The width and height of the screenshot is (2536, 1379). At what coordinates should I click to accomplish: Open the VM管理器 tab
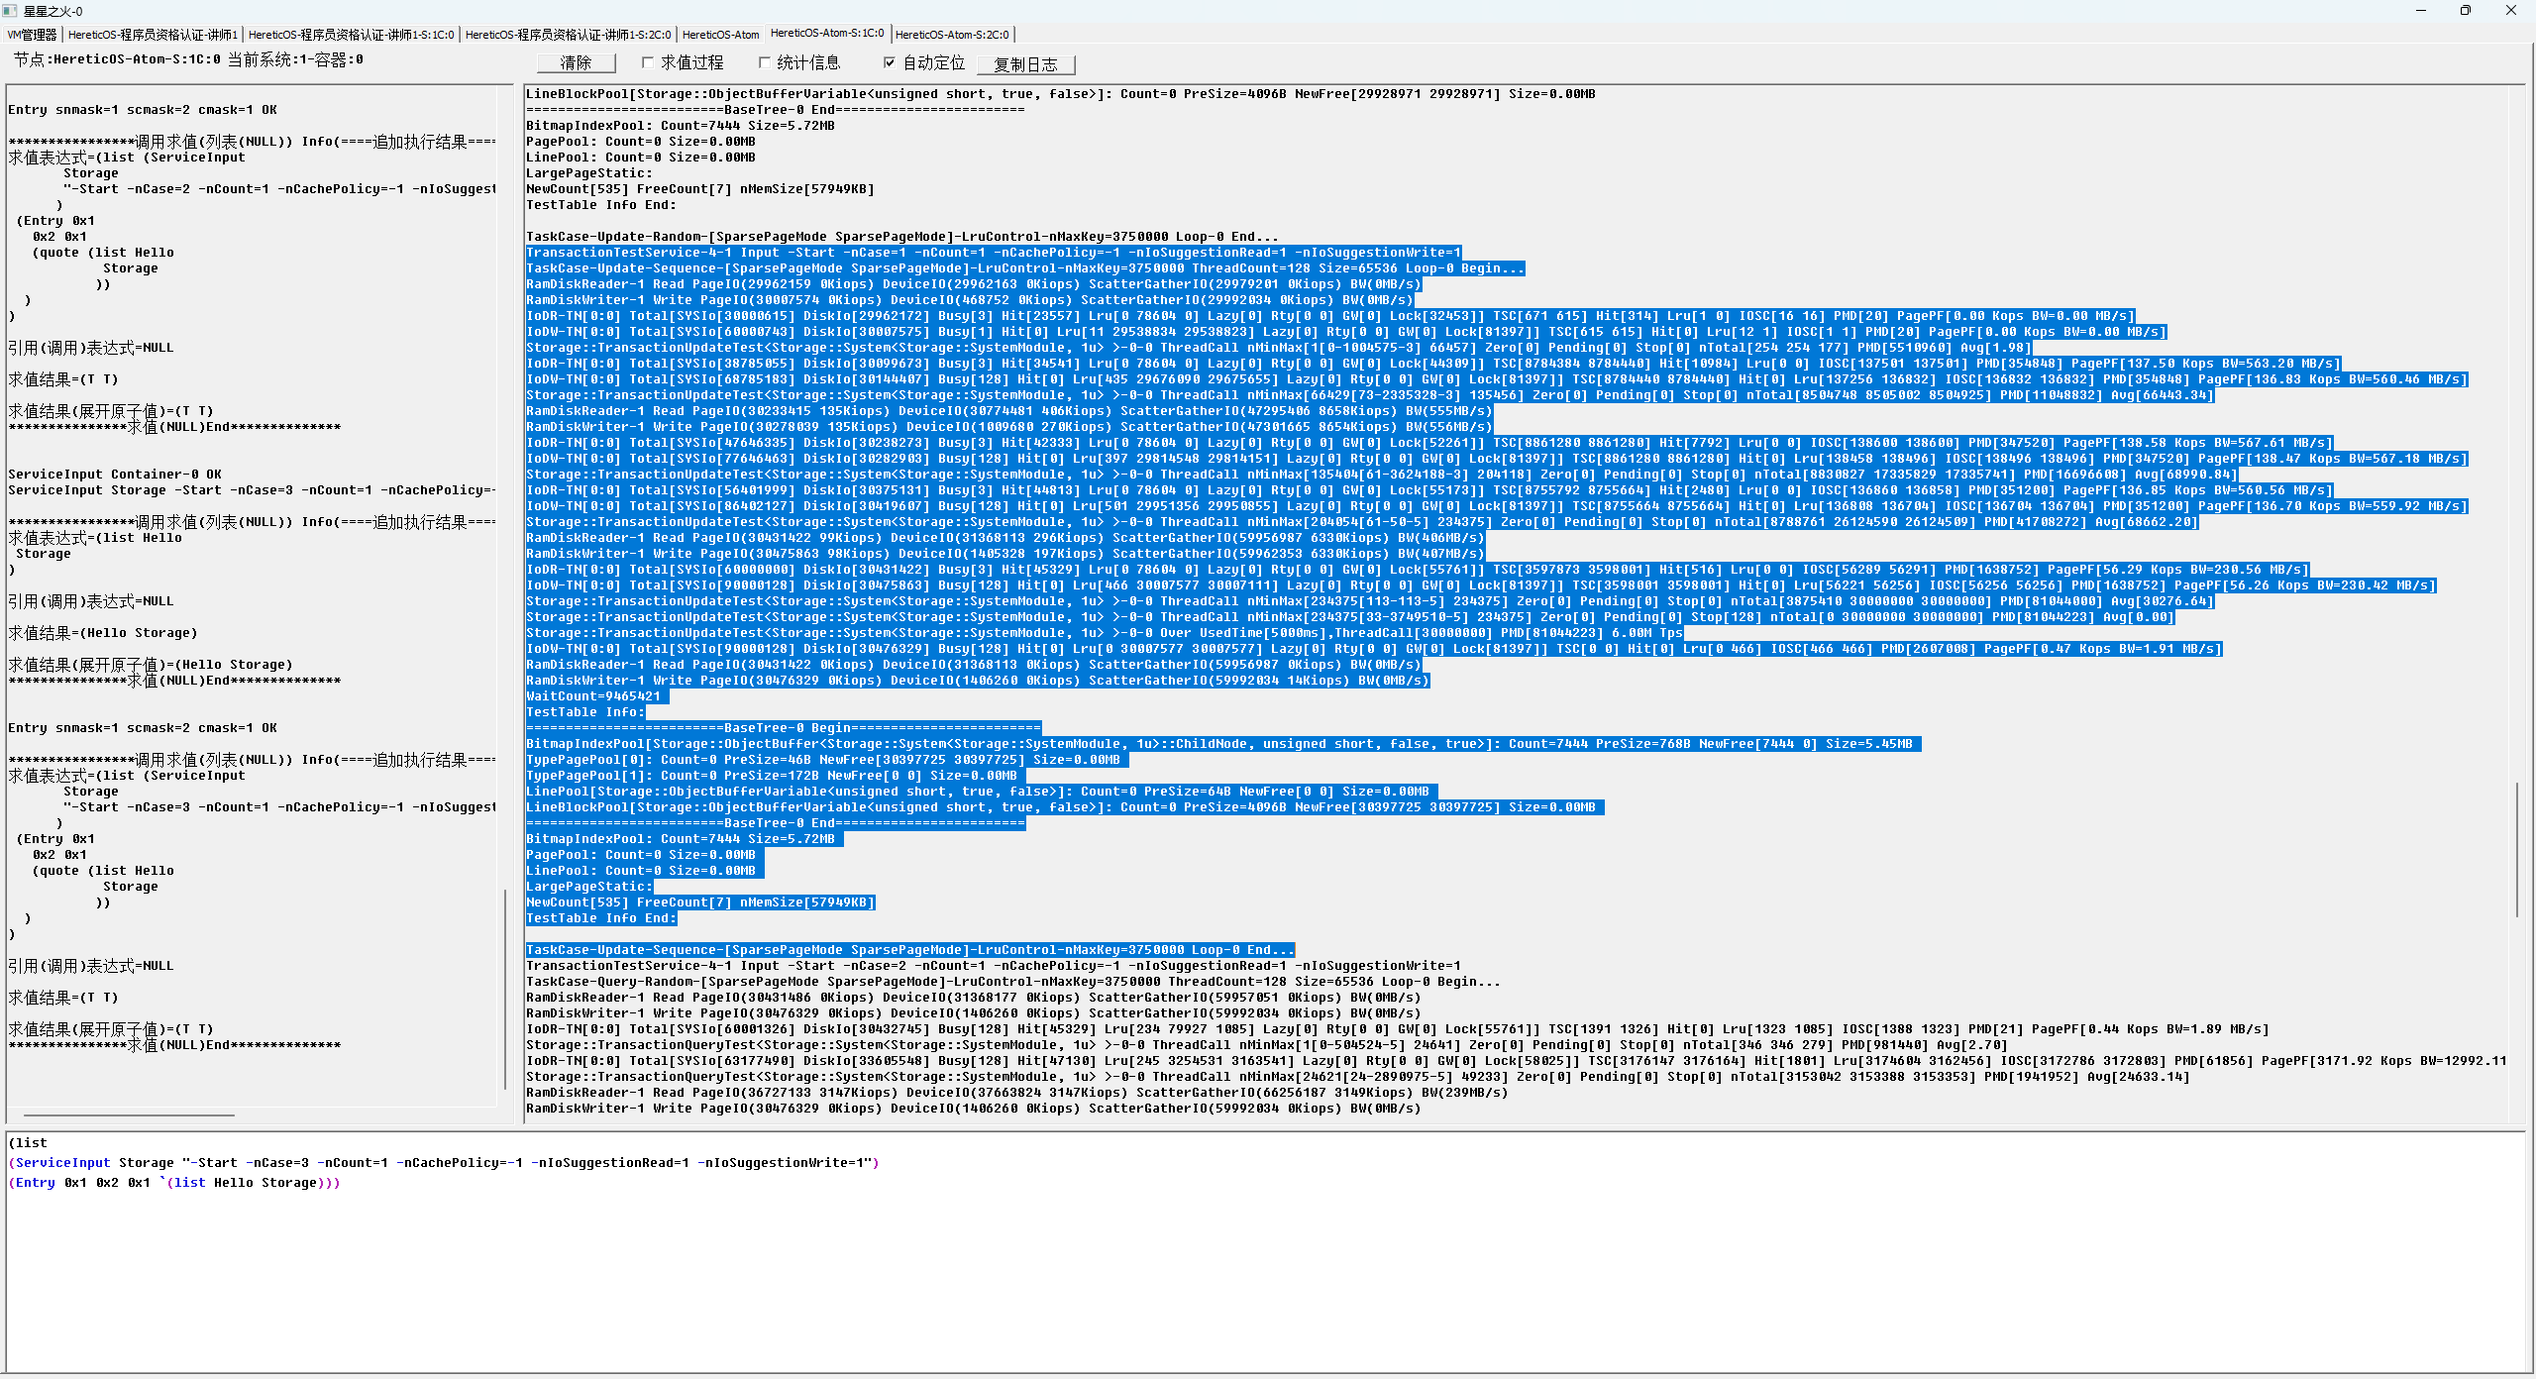33,35
